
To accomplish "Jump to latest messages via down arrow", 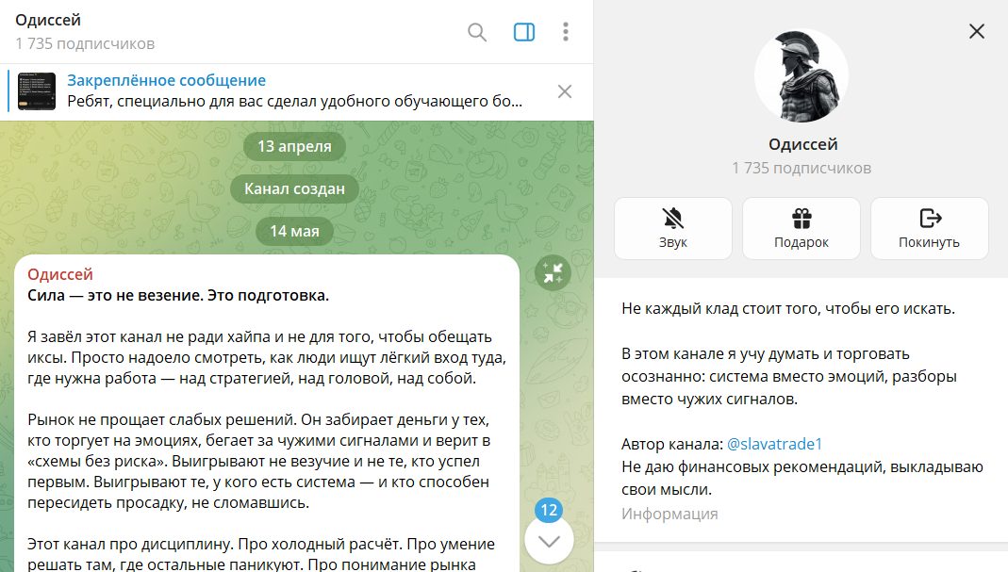I will click(x=549, y=541).
